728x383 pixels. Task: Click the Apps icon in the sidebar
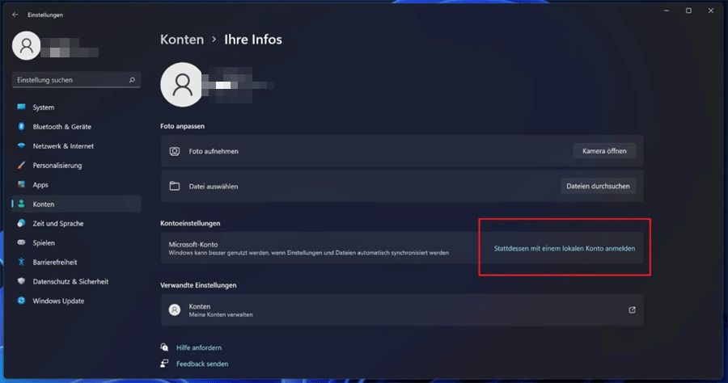point(21,184)
